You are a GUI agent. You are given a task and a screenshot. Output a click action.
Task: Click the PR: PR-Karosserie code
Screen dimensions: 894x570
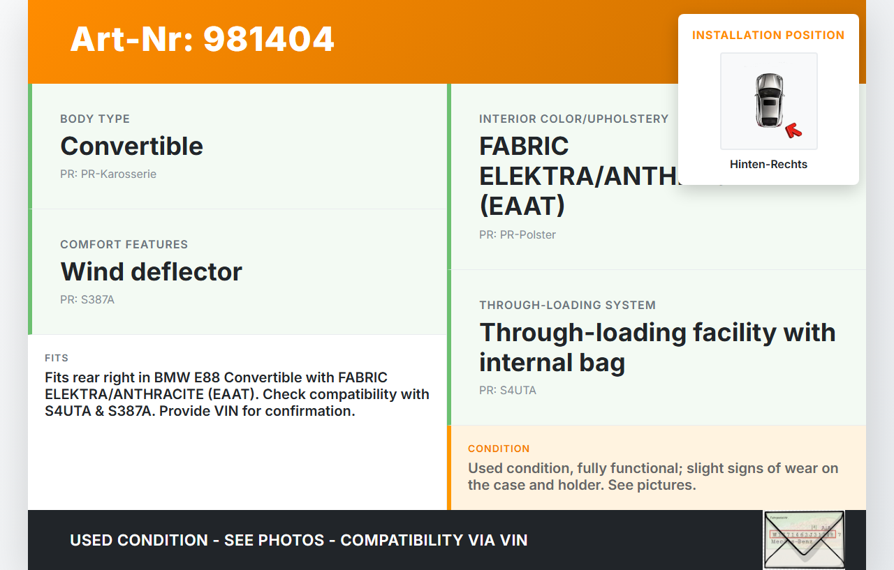[x=108, y=174]
